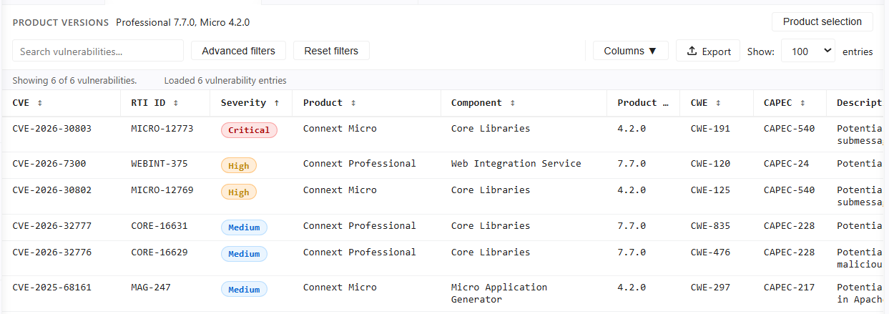The width and height of the screenshot is (889, 314).
Task: Click CWE-476 cell
Action: pyautogui.click(x=710, y=252)
